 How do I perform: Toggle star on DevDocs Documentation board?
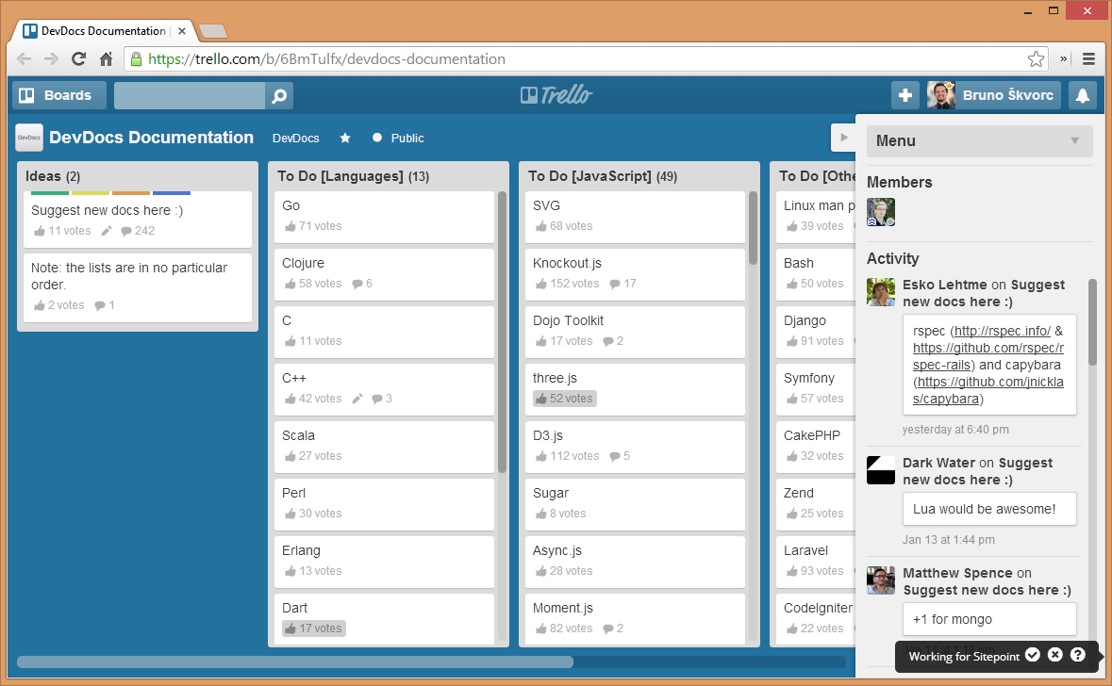pos(344,139)
